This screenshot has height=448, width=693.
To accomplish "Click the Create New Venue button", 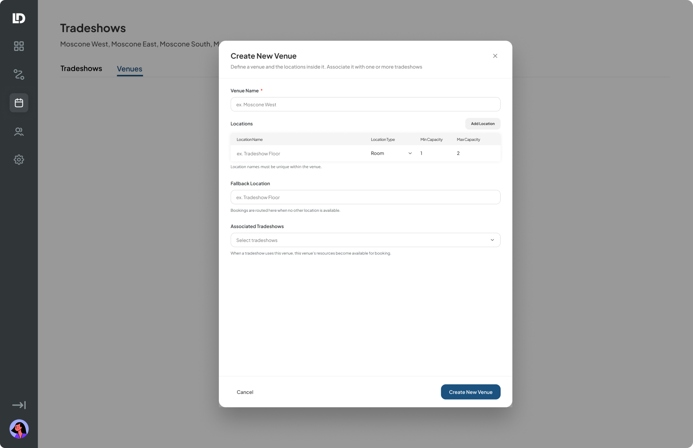I will point(470,392).
